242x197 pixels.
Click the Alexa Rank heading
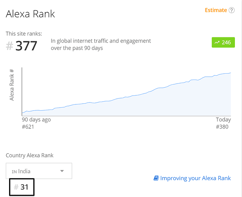pyautogui.click(x=30, y=14)
